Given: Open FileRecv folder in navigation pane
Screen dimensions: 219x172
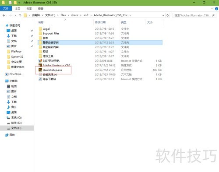Looking at the screenshot, I should pyautogui.click(x=16, y=52).
